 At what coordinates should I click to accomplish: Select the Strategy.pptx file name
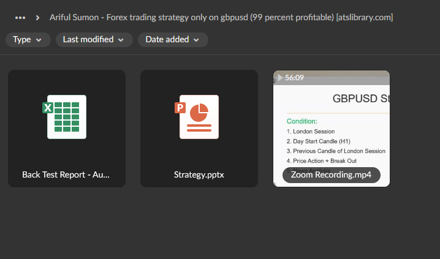pyautogui.click(x=199, y=175)
